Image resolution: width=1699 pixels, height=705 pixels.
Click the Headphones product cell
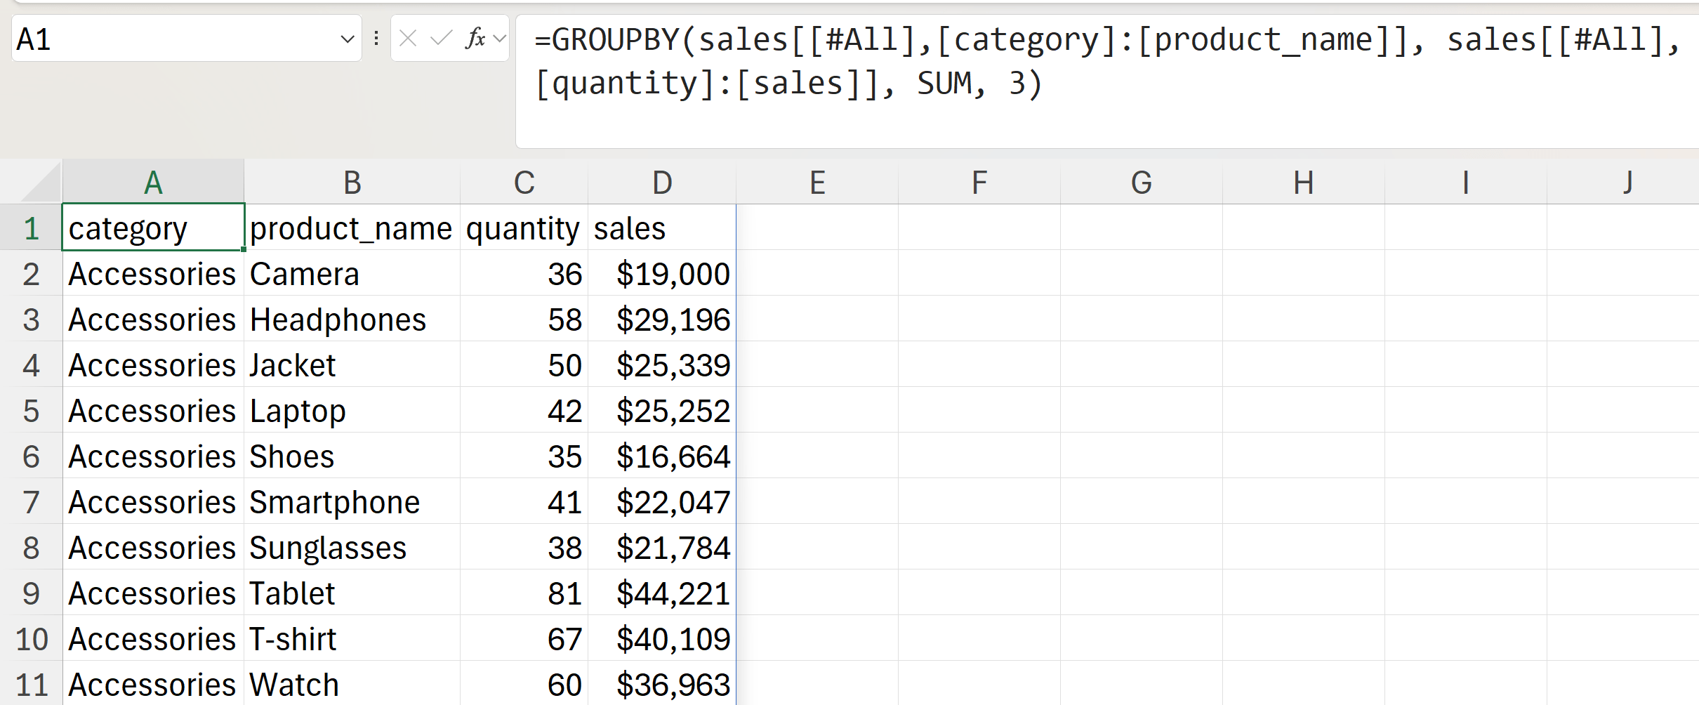point(351,319)
